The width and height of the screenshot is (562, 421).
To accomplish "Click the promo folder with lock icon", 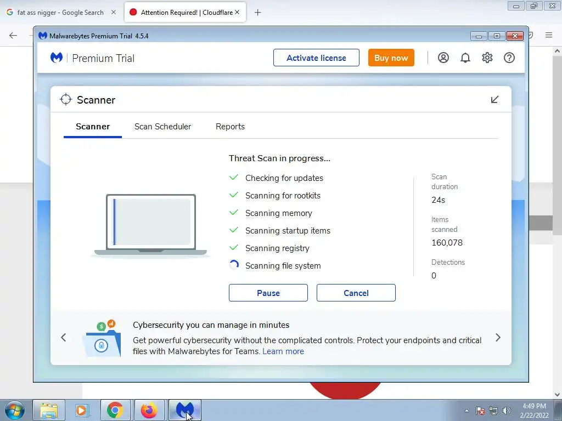I will click(x=102, y=338).
